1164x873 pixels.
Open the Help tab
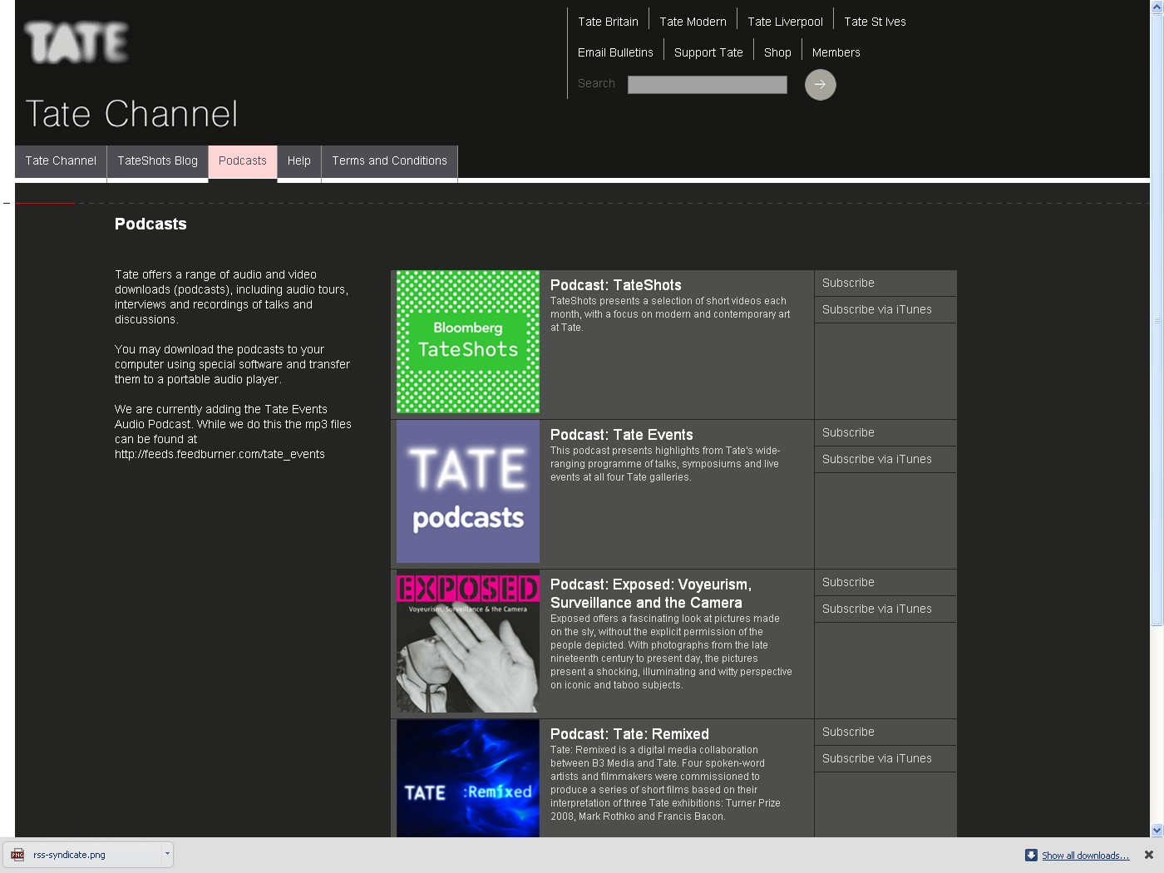tap(299, 161)
